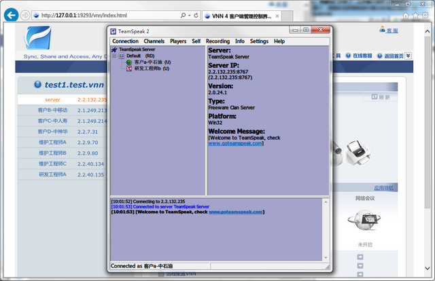Screen dimensions: 435x281
Task: Click green status icon of 客户a-中石油
Action: click(129, 62)
